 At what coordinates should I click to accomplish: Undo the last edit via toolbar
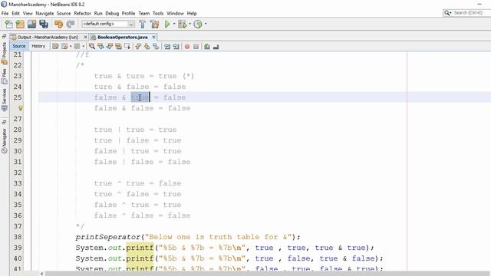(58, 24)
